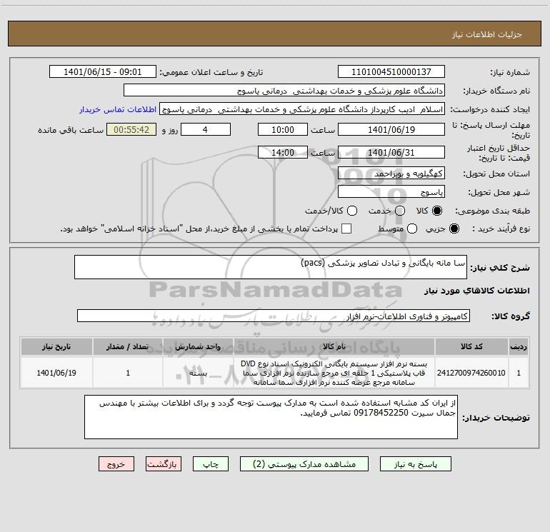Click the ردیف column header
Image resolution: width=550 pixels, height=532 pixels.
(519, 346)
